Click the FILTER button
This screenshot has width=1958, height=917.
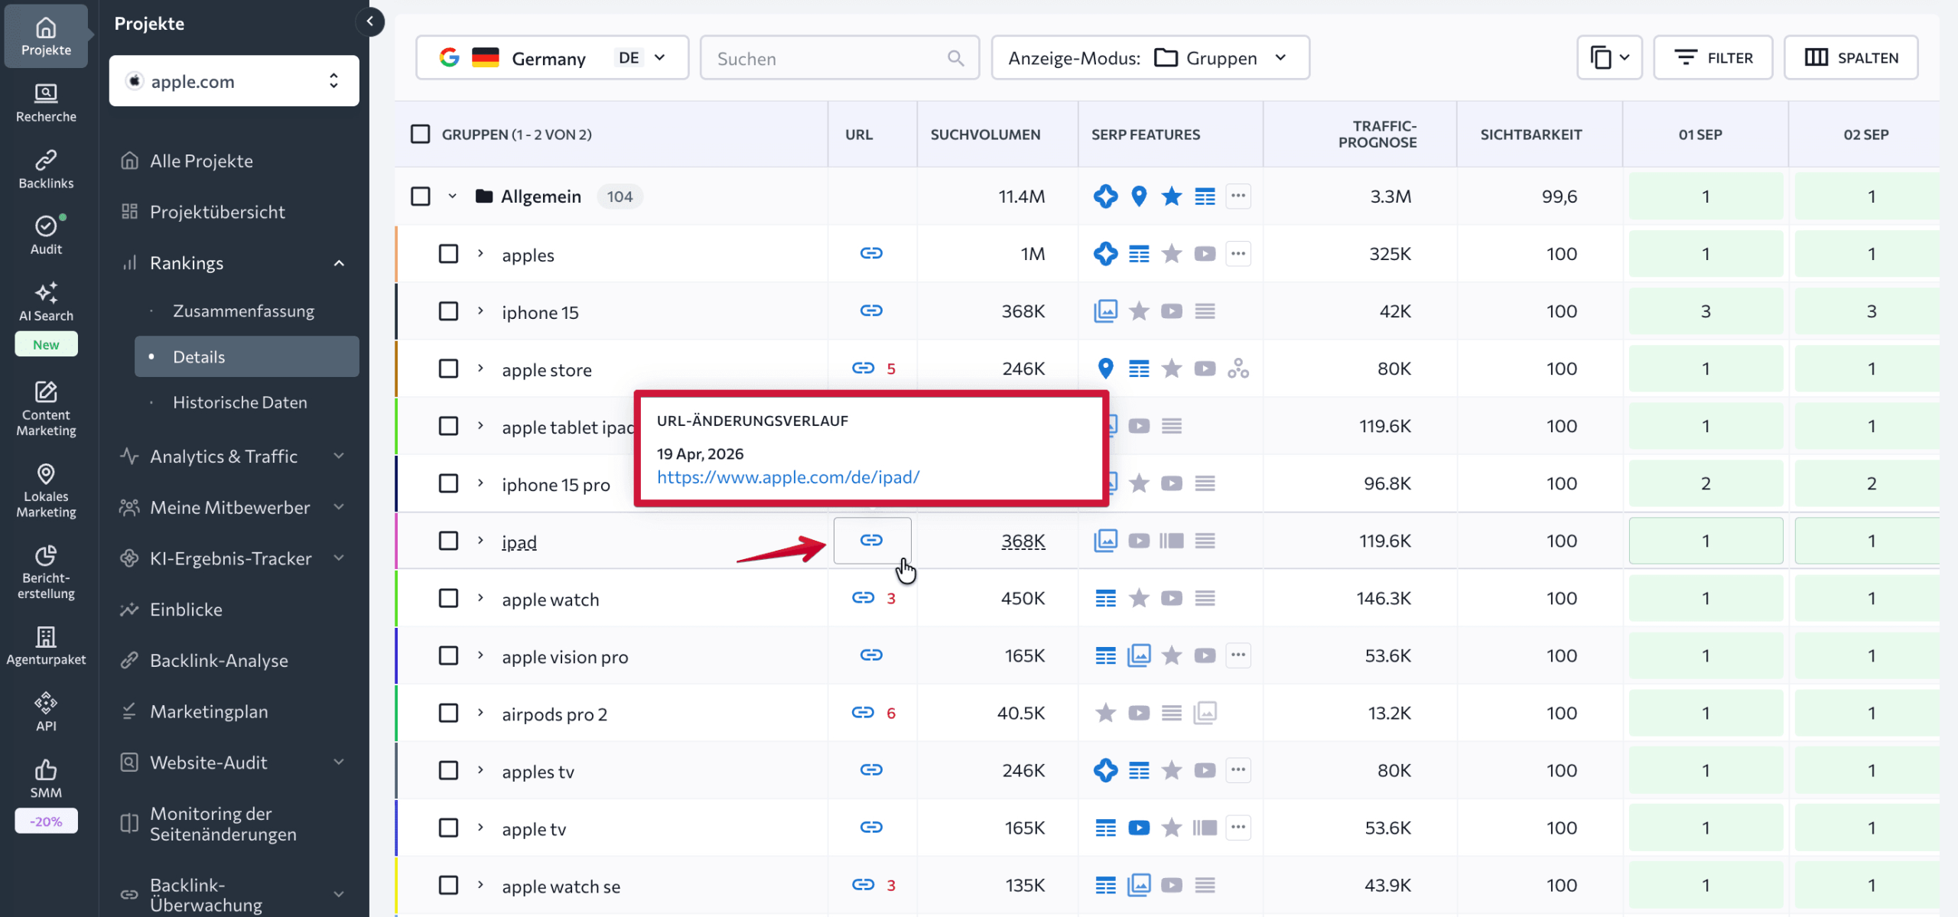(1713, 57)
